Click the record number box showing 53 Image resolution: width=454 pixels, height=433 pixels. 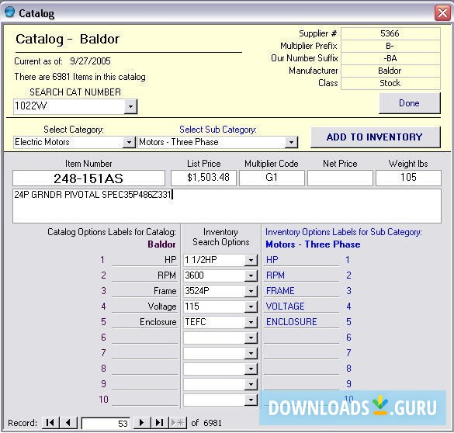(106, 424)
